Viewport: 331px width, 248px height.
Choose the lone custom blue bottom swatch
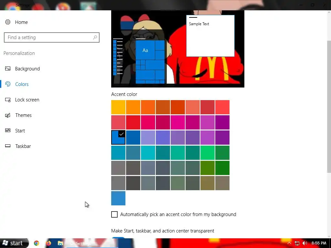tap(118, 198)
